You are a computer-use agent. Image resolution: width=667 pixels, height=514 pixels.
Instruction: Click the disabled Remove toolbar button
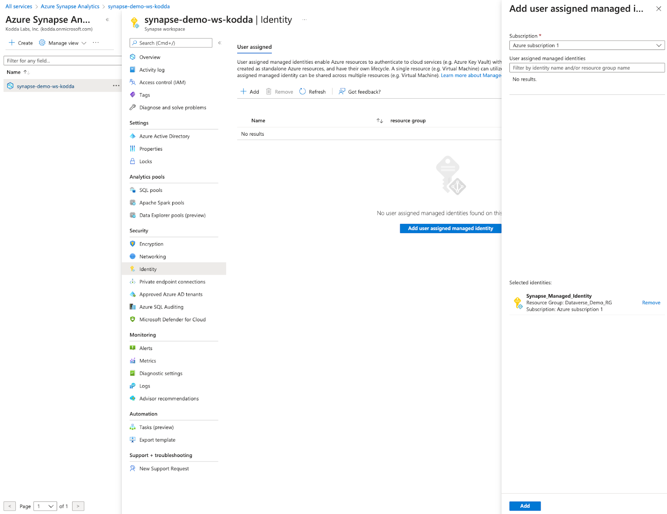click(280, 92)
